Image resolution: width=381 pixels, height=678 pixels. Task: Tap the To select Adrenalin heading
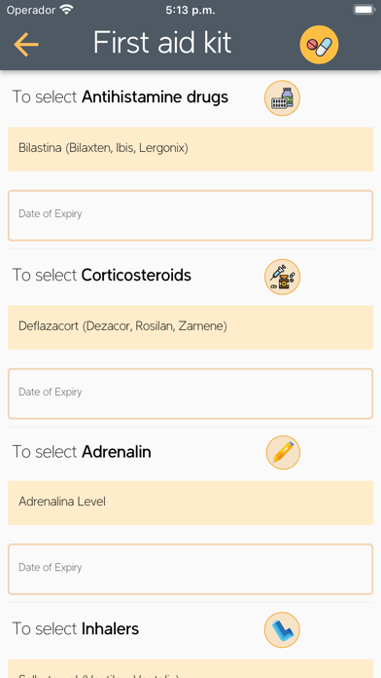point(82,452)
